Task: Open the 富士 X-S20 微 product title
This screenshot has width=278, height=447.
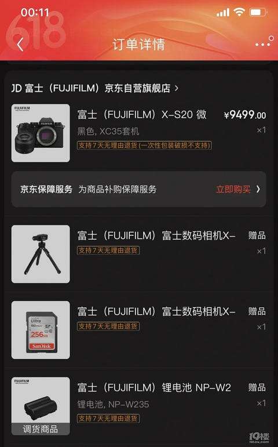Action: pyautogui.click(x=142, y=115)
